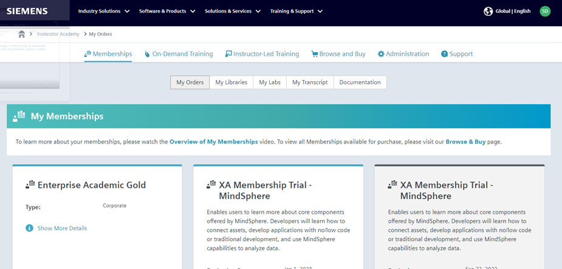Click the Memberships tab icon
The height and width of the screenshot is (269, 562).
(88, 53)
